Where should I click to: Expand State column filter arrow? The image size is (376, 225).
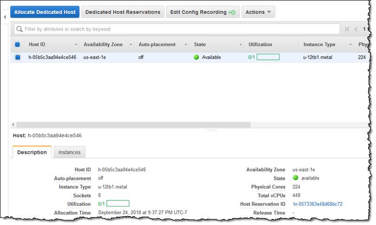point(241,45)
